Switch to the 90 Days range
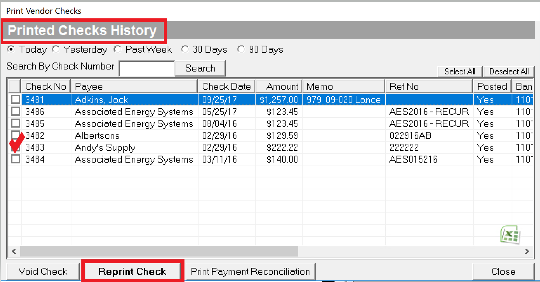The width and height of the screenshot is (540, 282). pos(241,49)
